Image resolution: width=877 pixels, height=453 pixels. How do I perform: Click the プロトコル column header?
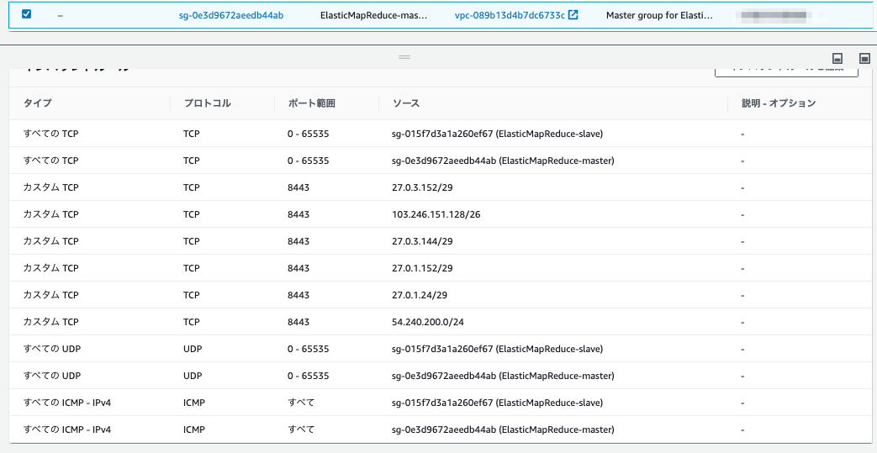tap(207, 103)
